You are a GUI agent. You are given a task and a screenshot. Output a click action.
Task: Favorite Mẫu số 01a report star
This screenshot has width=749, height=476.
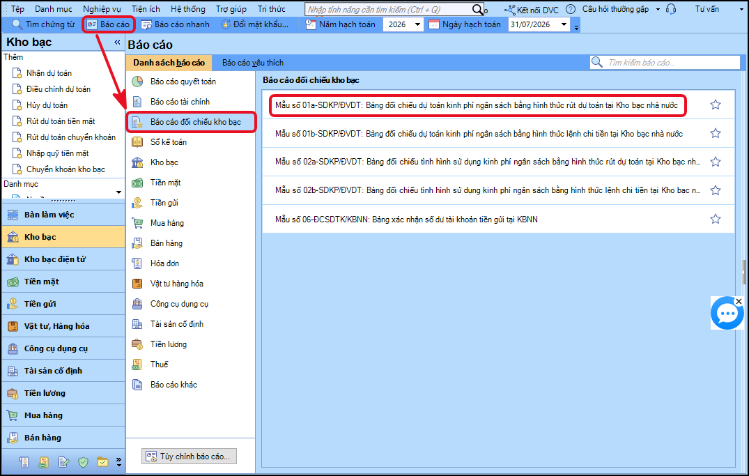point(715,105)
